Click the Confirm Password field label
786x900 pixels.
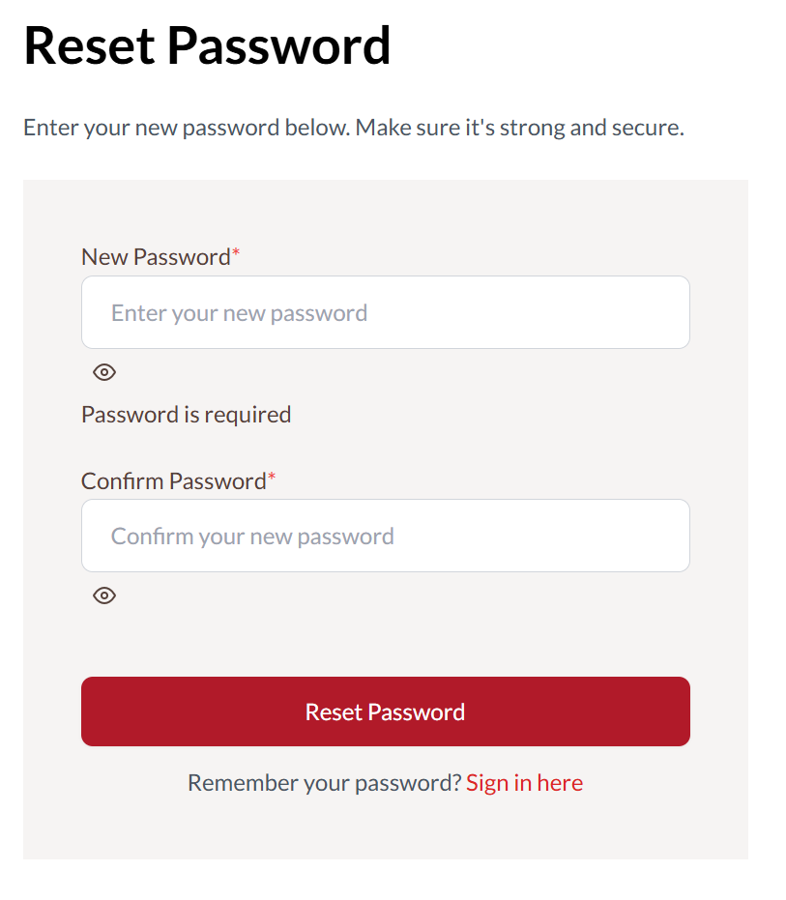pyautogui.click(x=173, y=480)
